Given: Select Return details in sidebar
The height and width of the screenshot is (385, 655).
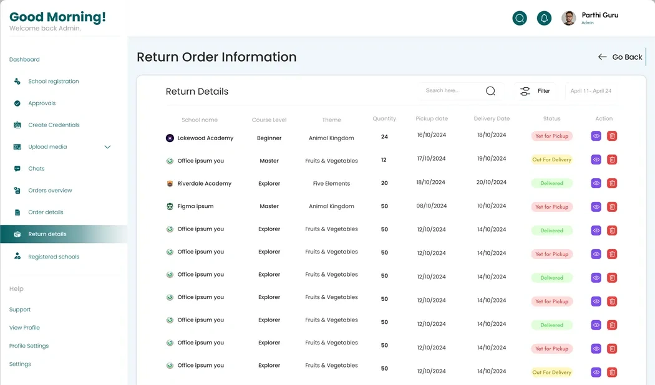Looking at the screenshot, I should (64, 234).
